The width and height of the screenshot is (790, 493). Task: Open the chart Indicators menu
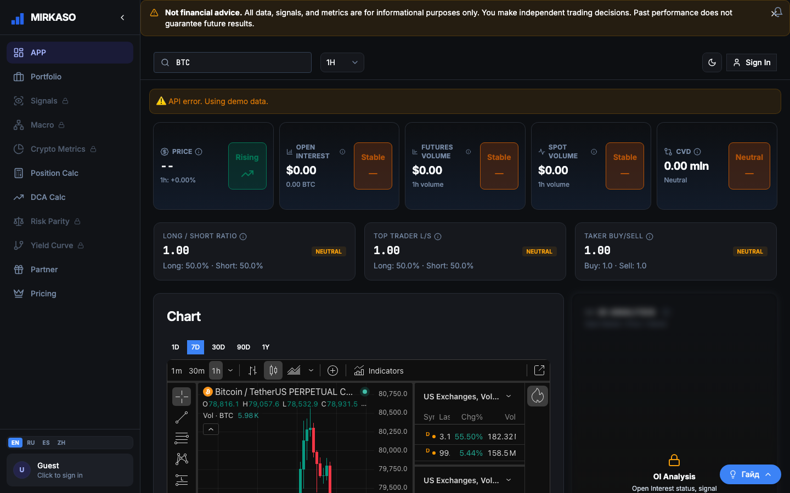pos(379,371)
